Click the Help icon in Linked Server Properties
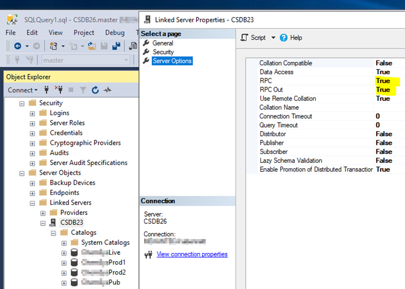 (x=284, y=38)
